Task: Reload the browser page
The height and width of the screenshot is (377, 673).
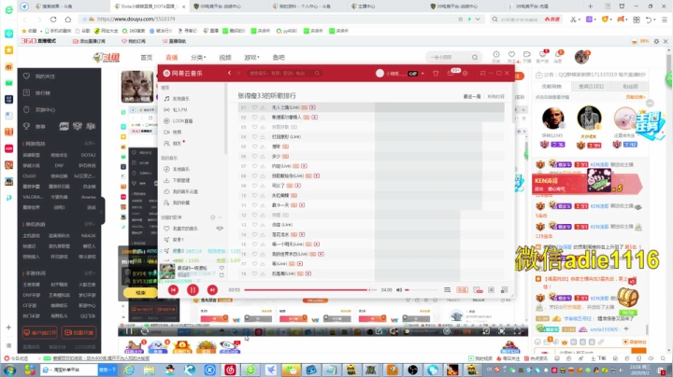Action: tap(53, 20)
